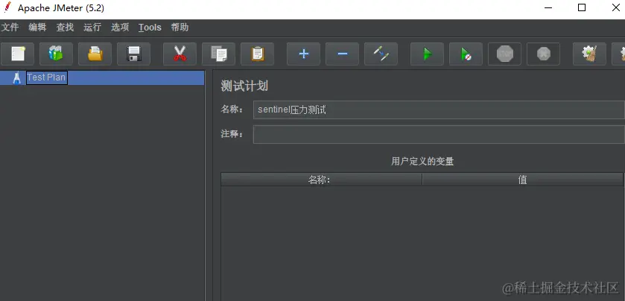Click the Test Plan flask icon
The height and width of the screenshot is (301, 625).
click(x=16, y=77)
